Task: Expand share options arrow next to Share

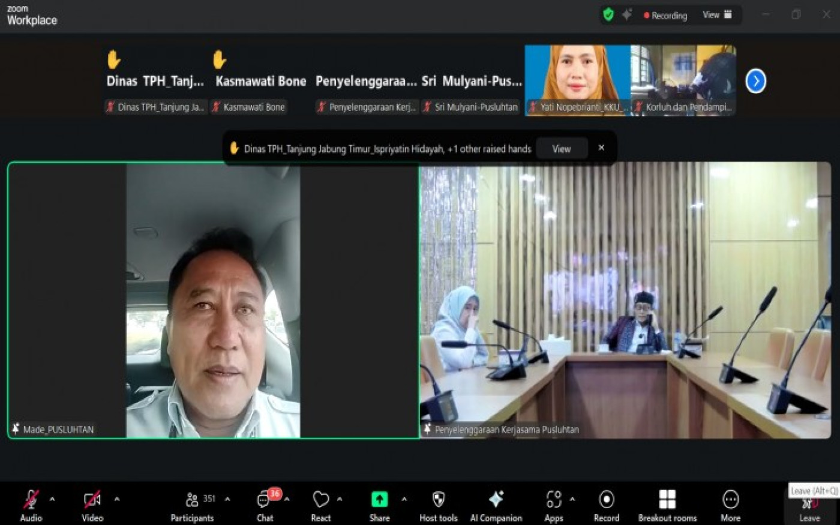Action: click(404, 499)
